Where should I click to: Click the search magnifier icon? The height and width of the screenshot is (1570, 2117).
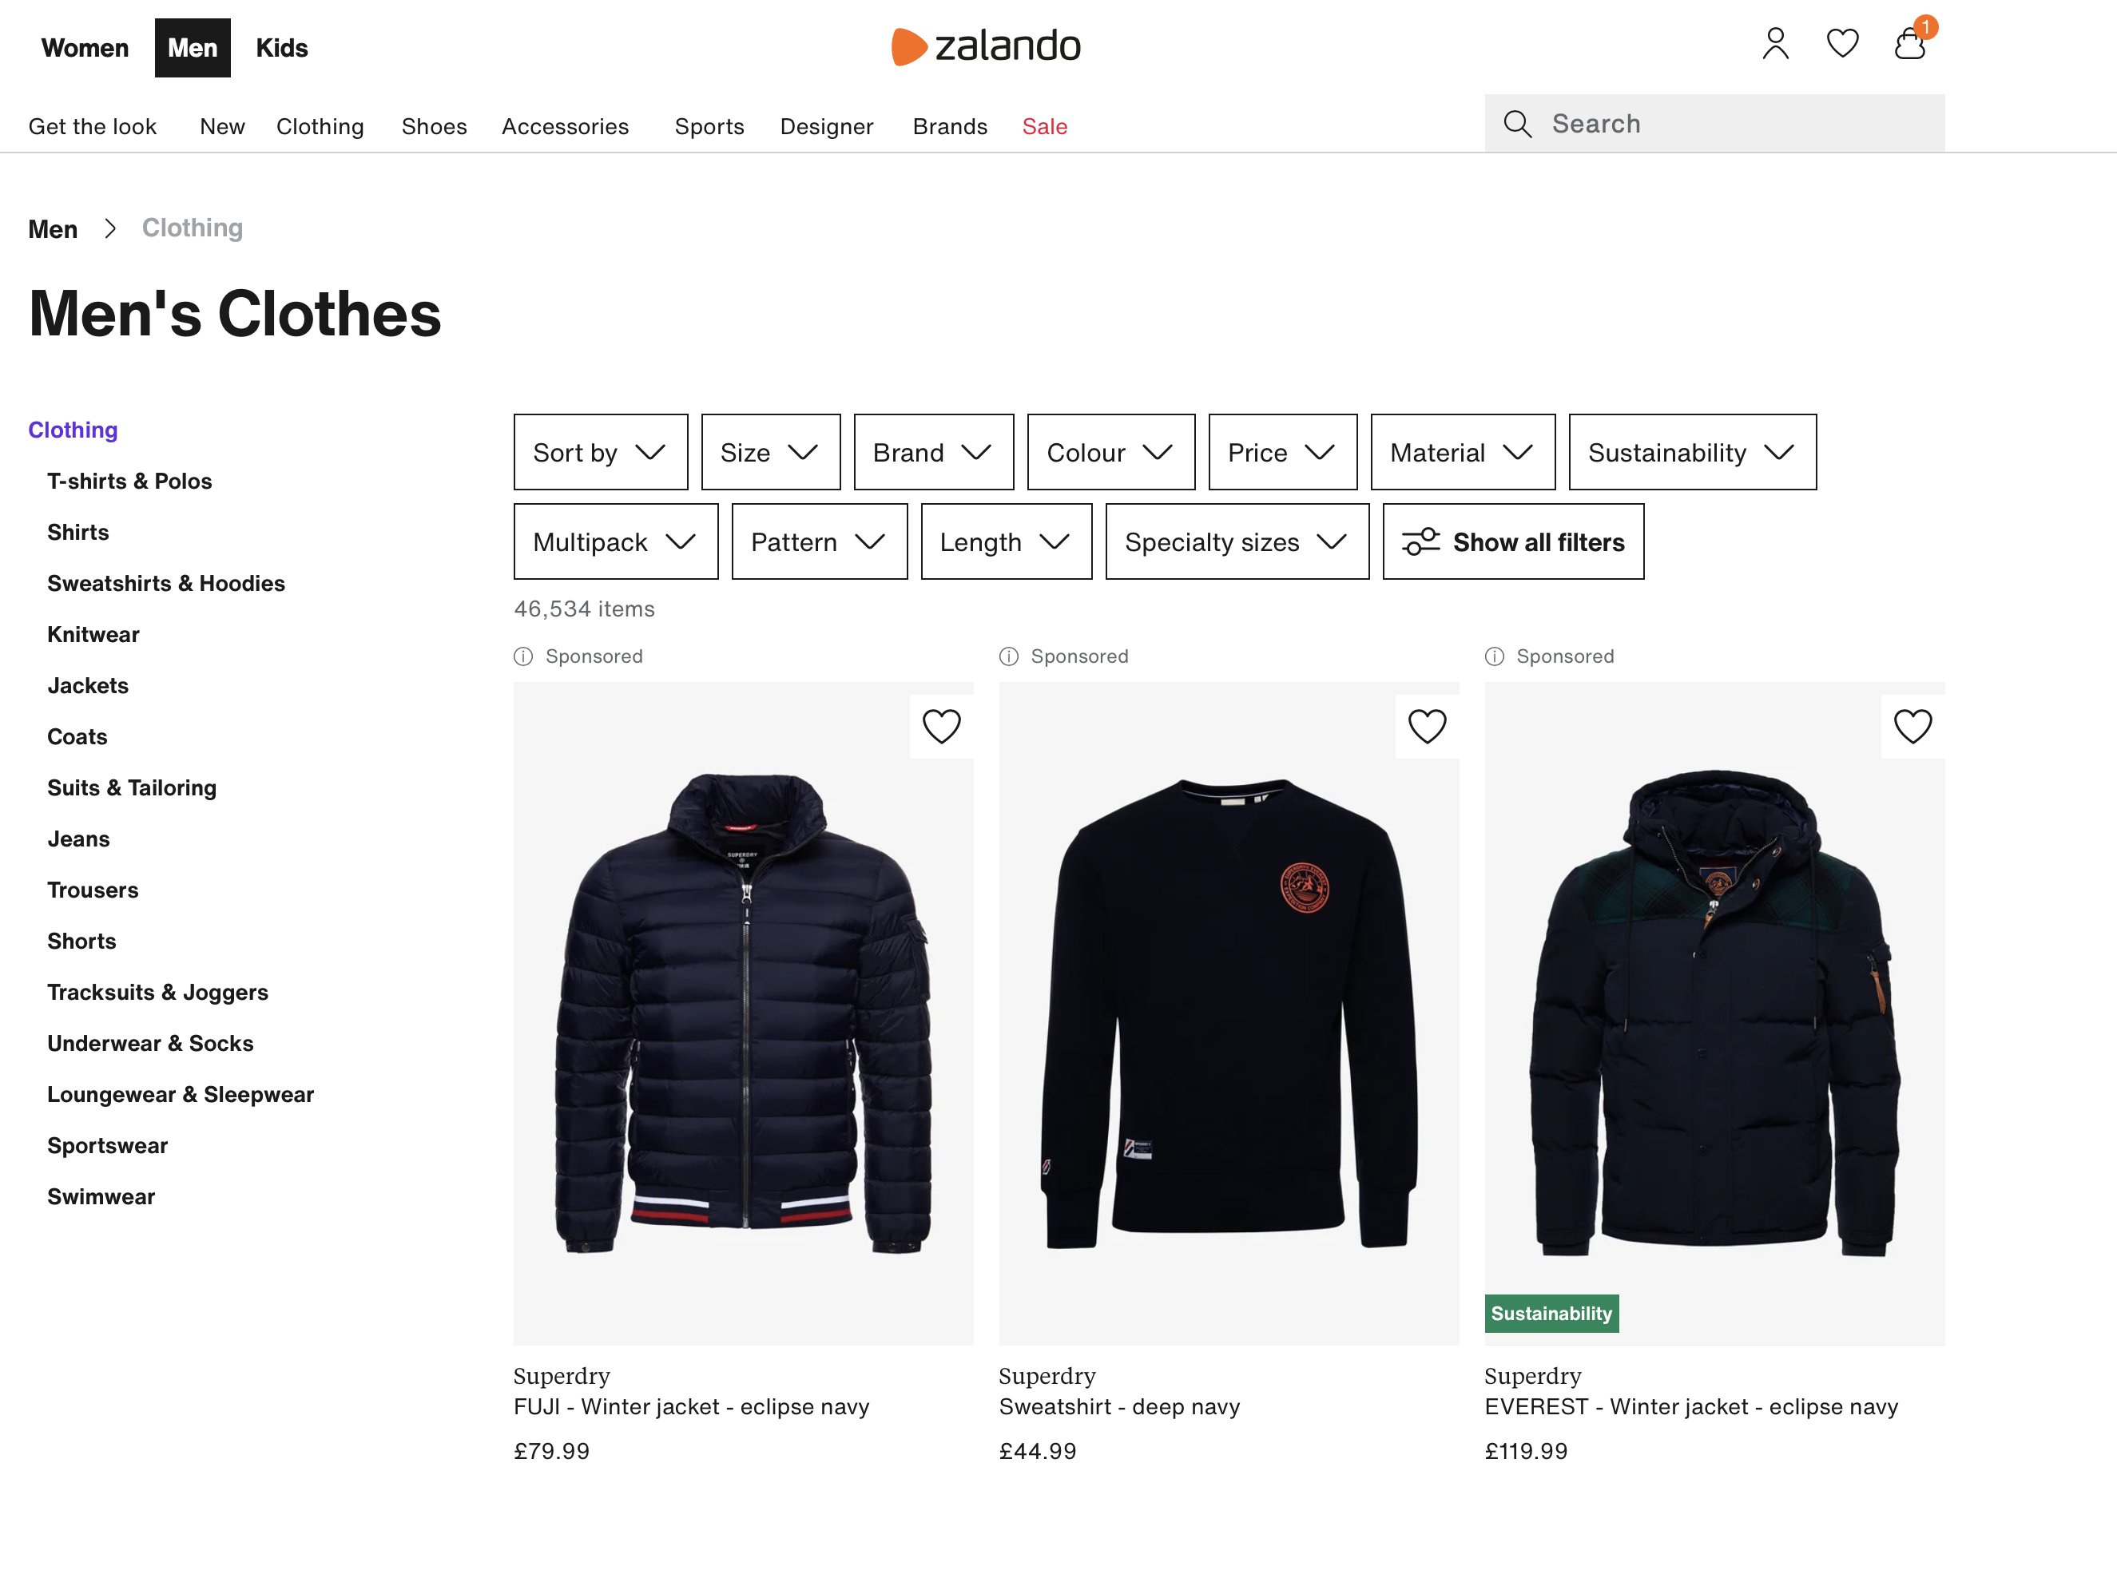click(1517, 124)
